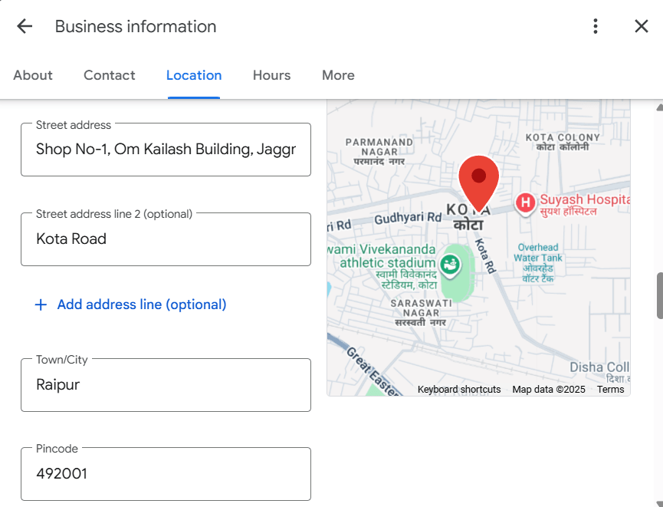
Task: Open the map Terms link
Action: [610, 390]
